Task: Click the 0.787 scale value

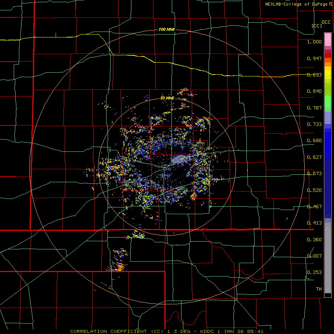Action: tap(314, 108)
